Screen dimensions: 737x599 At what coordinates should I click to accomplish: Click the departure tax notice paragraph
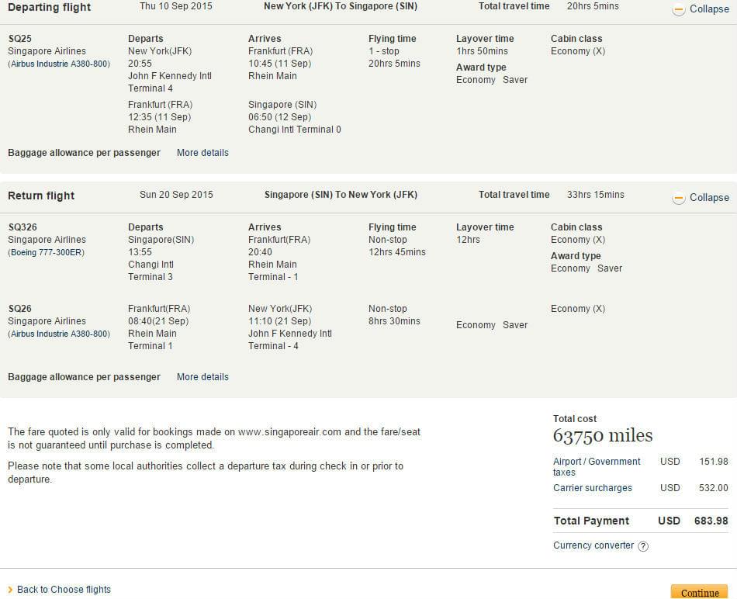tap(206, 473)
